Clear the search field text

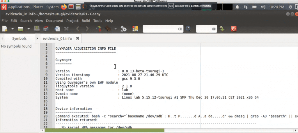180,29
